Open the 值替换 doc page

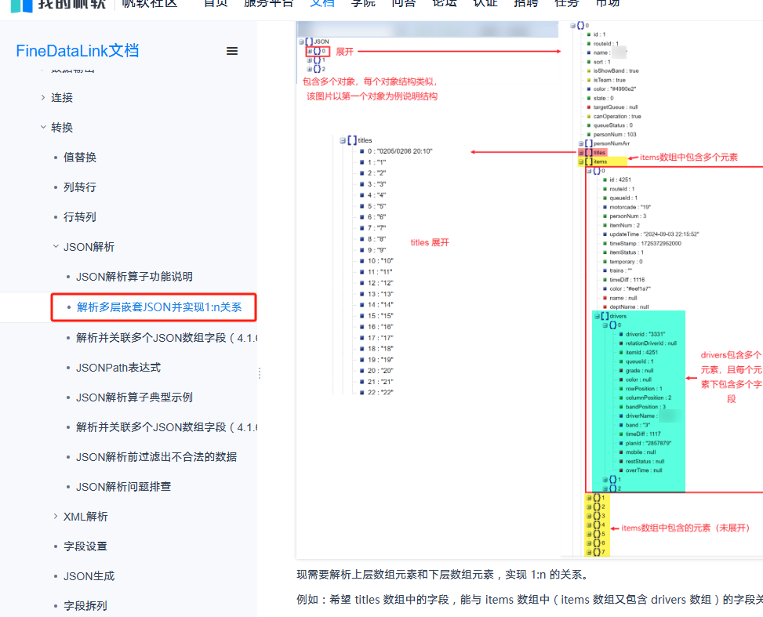point(80,157)
